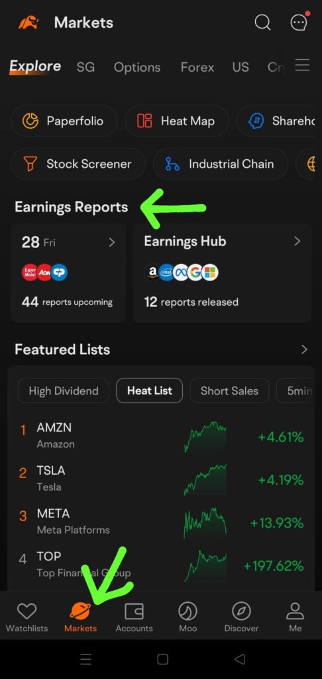Open the TSLA Tesla stock row
The height and width of the screenshot is (679, 322).
tap(161, 479)
